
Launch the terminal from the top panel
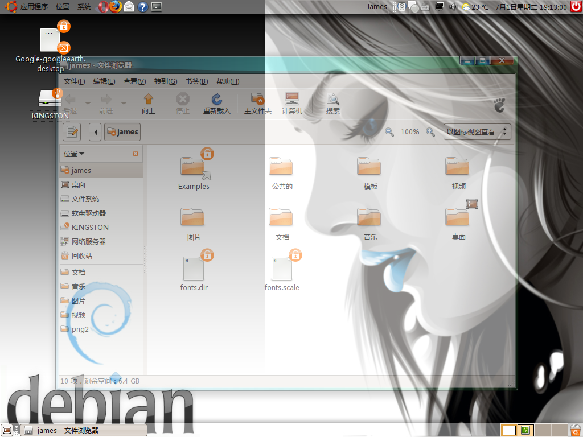coord(157,7)
